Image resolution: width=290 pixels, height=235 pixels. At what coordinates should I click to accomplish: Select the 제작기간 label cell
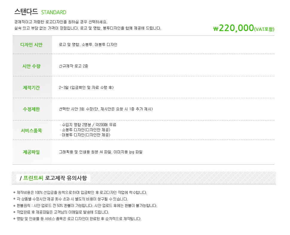coord(32,87)
